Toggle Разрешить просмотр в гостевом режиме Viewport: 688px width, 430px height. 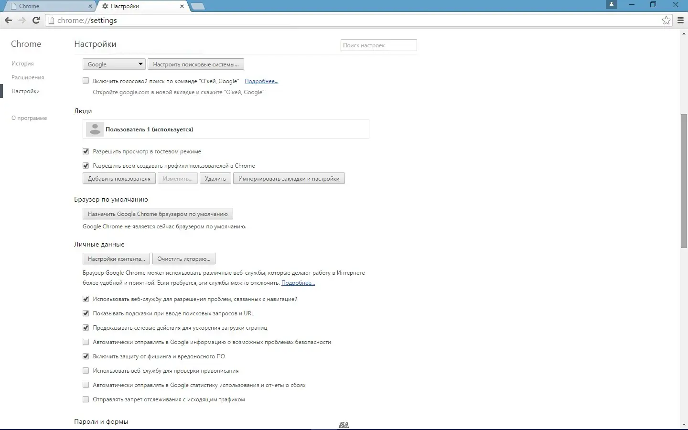(86, 151)
